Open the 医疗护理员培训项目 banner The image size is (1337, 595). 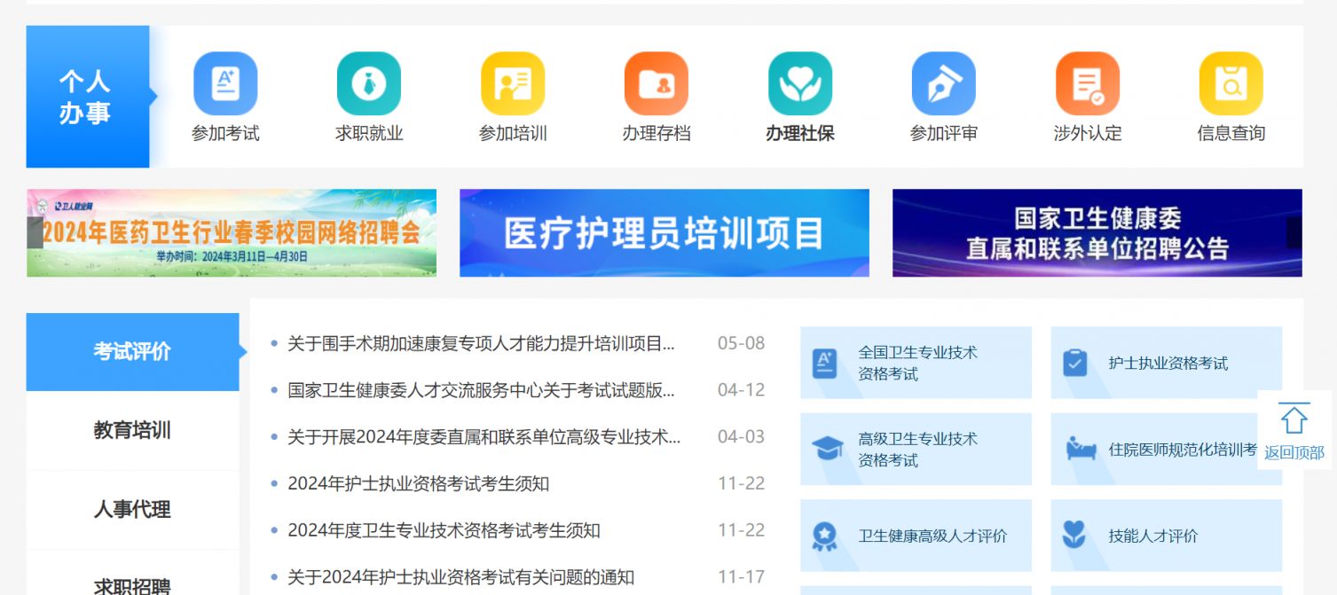[665, 233]
